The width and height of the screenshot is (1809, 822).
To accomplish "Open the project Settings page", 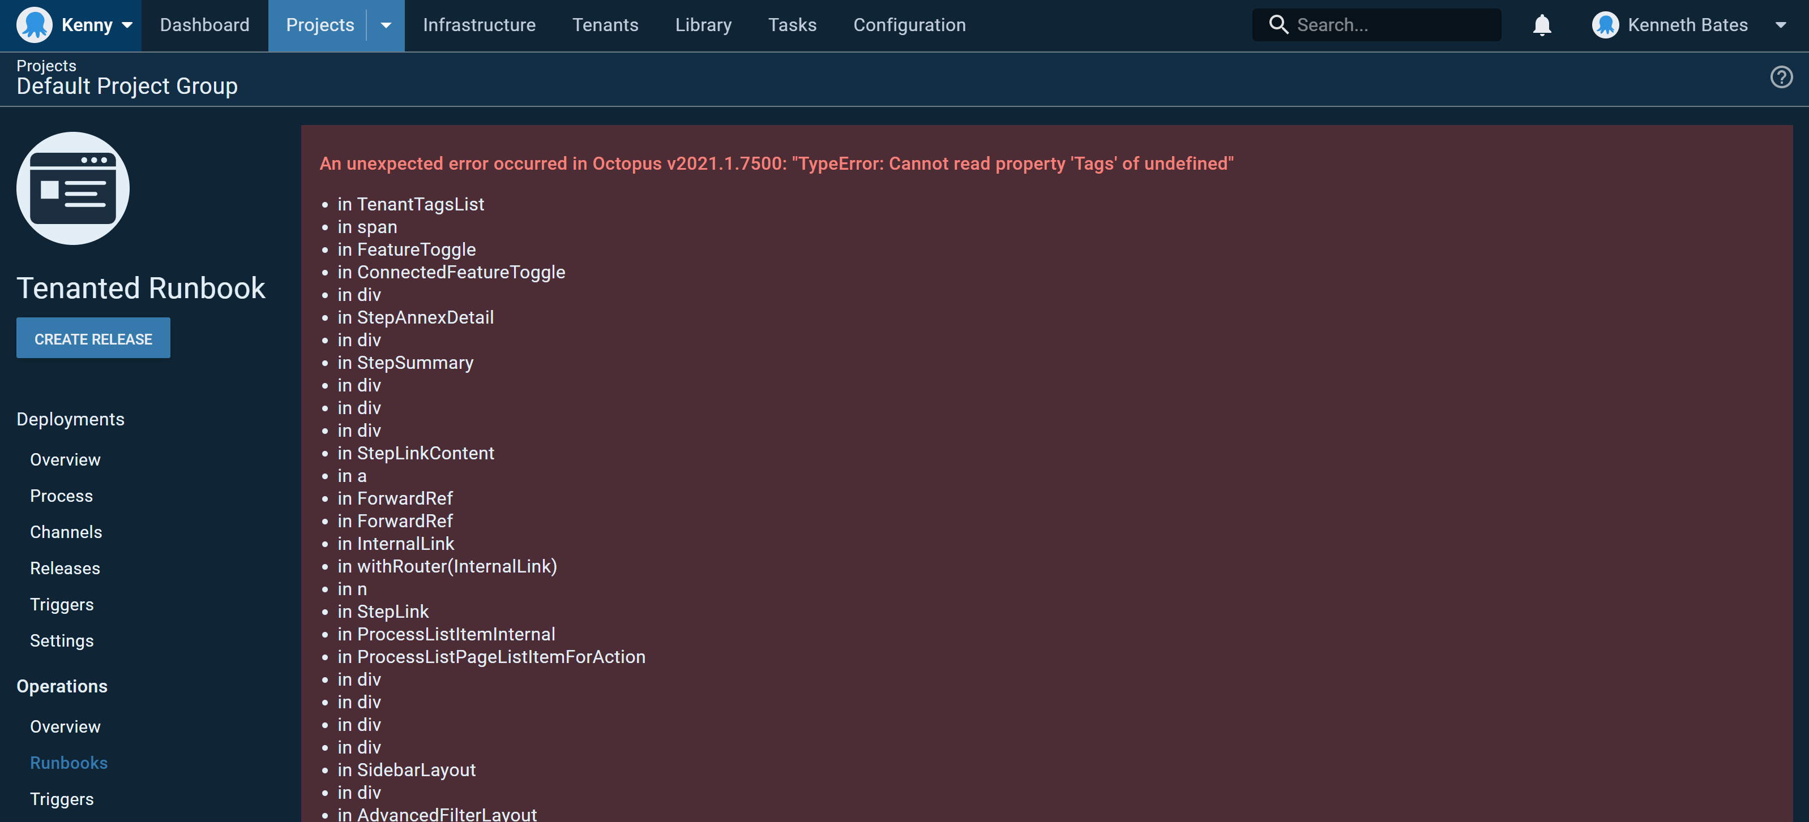I will tap(62, 640).
